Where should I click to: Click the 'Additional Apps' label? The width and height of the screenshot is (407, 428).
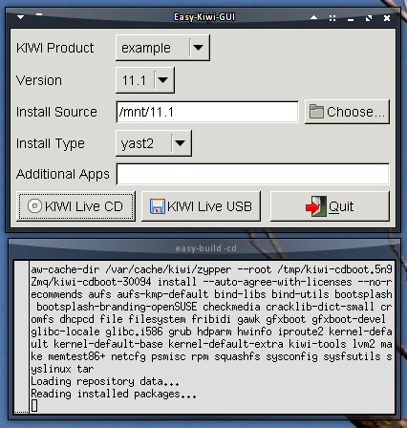tap(63, 174)
